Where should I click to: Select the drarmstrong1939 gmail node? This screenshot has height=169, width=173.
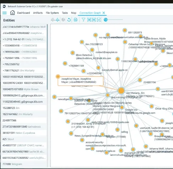click(x=108, y=95)
